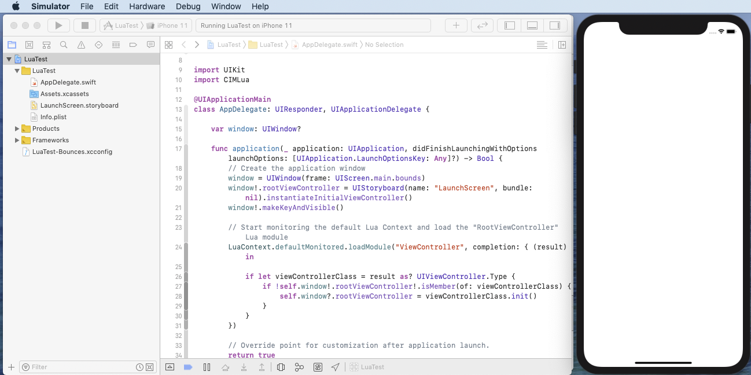Open the Help menu
The image size is (751, 375).
260,6
